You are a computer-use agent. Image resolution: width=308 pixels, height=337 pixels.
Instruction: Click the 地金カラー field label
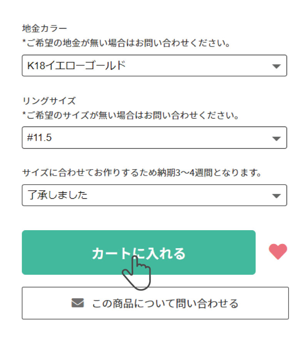(x=45, y=28)
